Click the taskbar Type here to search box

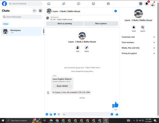click(24, 120)
